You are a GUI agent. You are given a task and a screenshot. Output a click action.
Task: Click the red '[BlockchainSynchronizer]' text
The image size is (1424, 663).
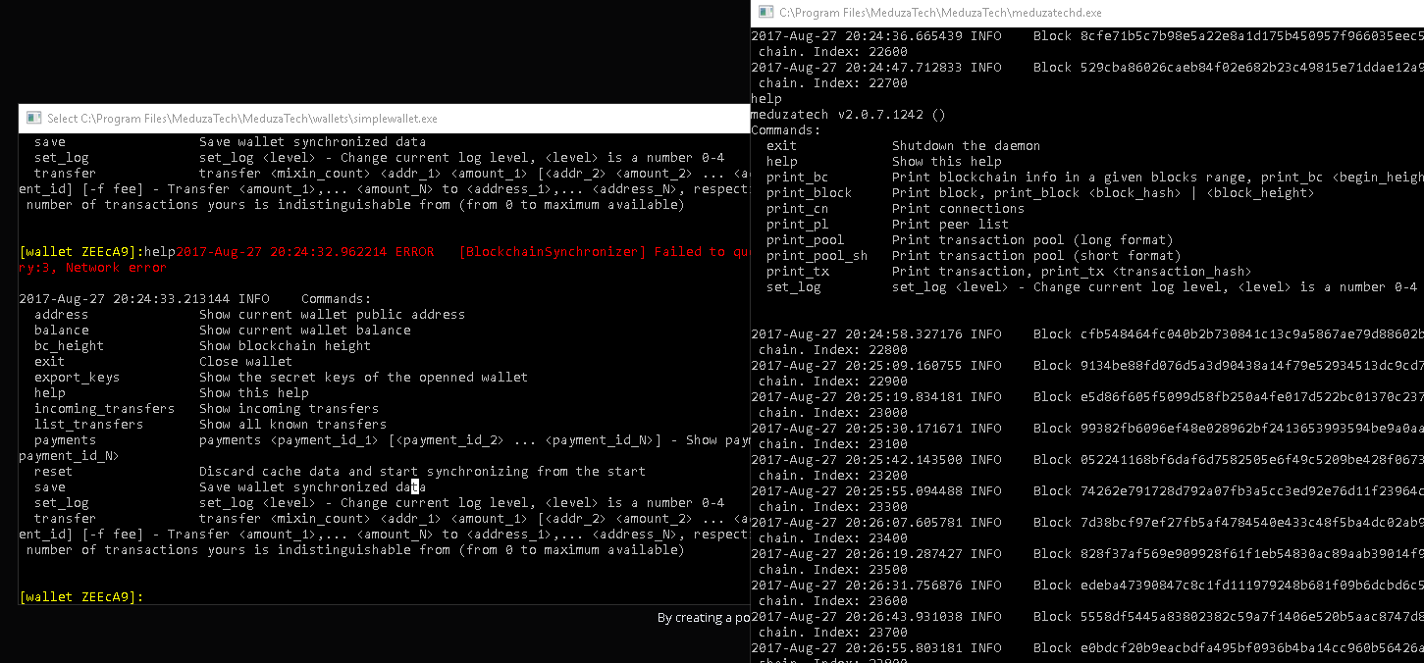click(552, 252)
